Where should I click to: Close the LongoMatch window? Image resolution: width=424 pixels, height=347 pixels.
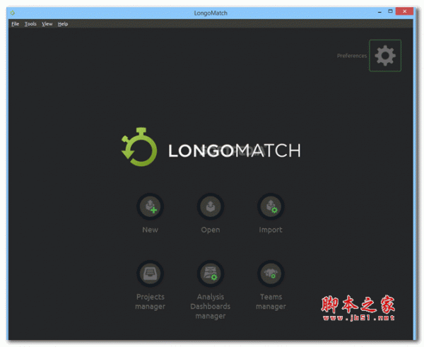click(x=404, y=11)
